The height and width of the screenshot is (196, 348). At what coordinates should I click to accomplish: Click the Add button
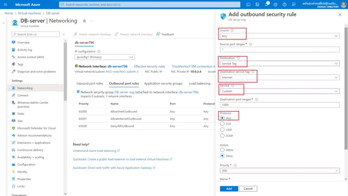click(x=229, y=188)
